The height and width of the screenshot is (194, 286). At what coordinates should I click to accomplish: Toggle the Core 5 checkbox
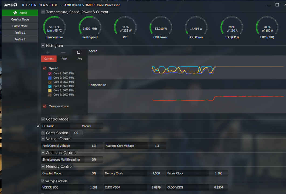(x=50, y=91)
